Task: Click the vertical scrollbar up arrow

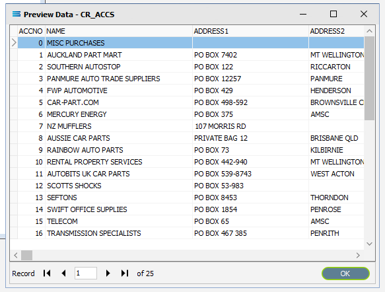Action: tap(369, 31)
